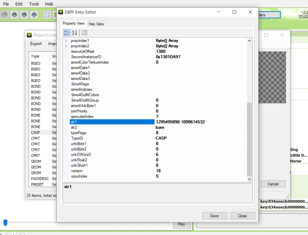308x235 pixels.
Task: Click the Cancel button in background dialog
Action: tap(273, 184)
